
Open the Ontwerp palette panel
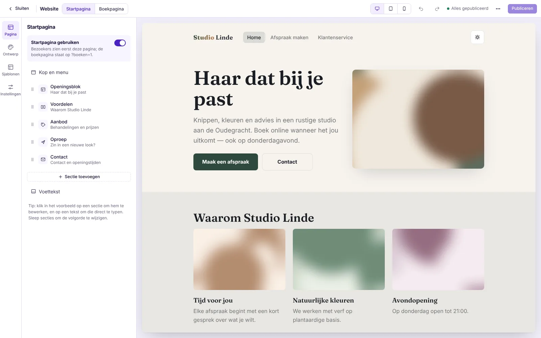point(10,50)
